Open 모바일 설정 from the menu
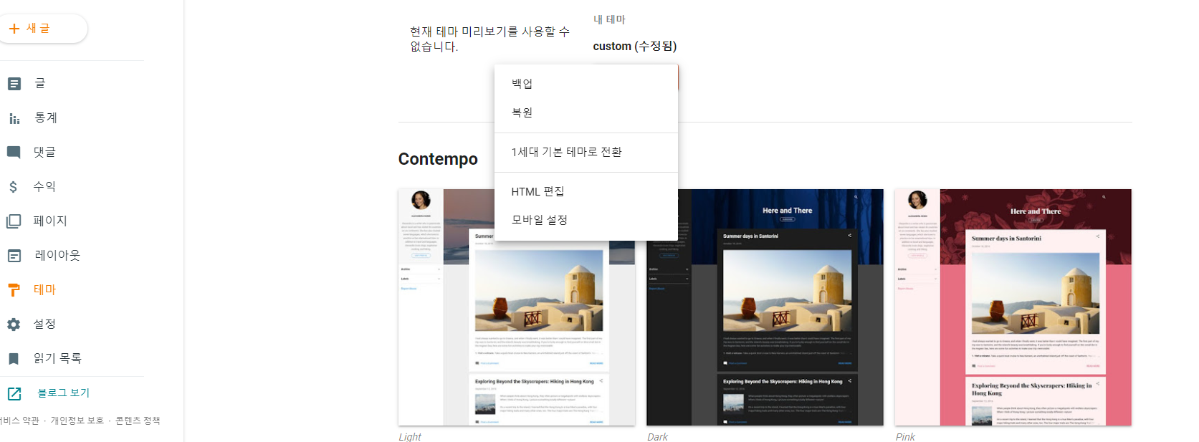The width and height of the screenshot is (1199, 442). [586, 220]
